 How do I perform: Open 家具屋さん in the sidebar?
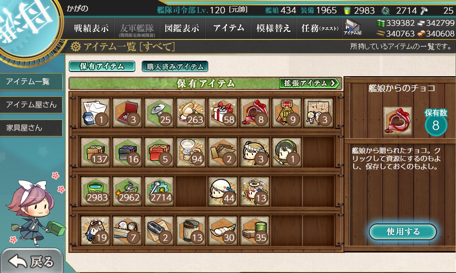pos(31,128)
